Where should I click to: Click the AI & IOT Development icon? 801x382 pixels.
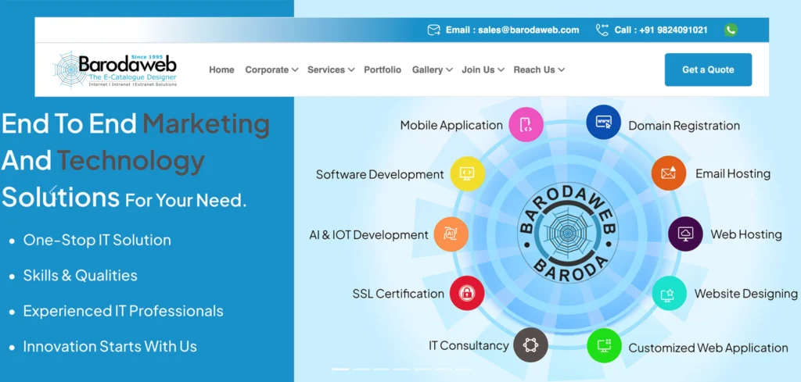click(451, 234)
